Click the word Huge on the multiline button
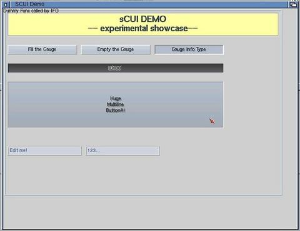Viewport: 300px width, 231px height. [x=116, y=98]
